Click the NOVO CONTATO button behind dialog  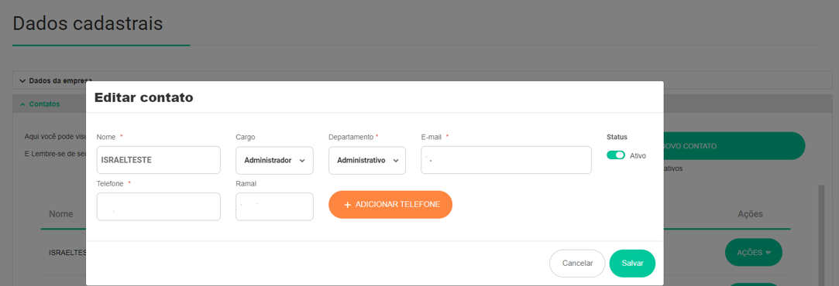(x=734, y=145)
